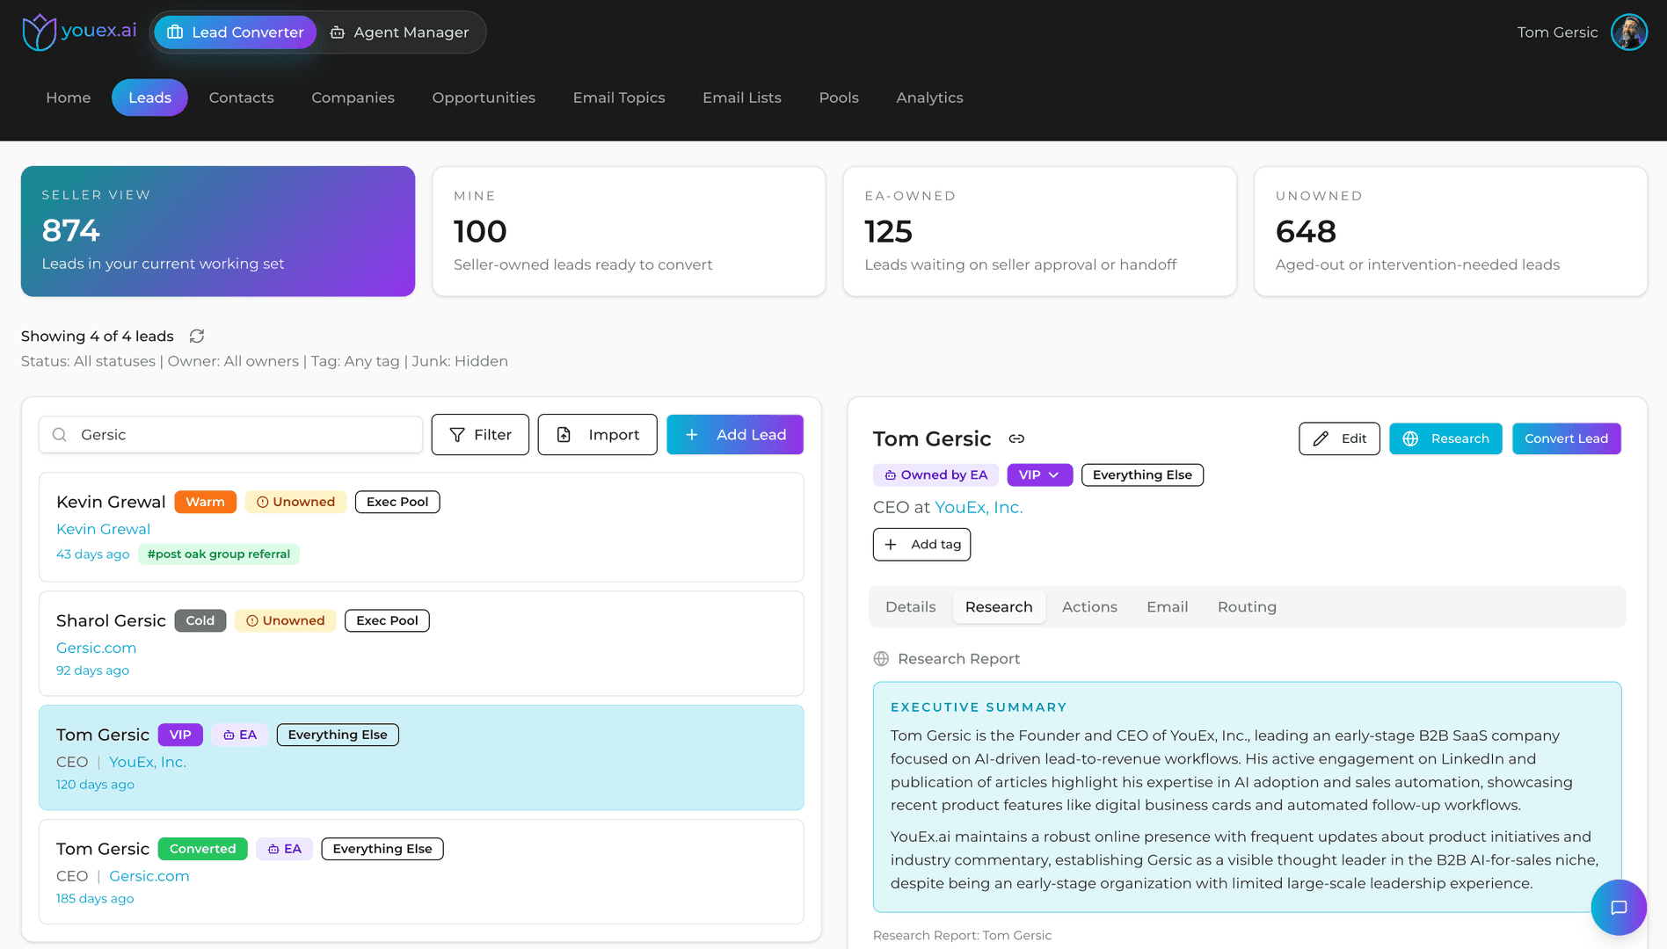Click Tom Gersic username in header
Screen dimensions: 1667x949
point(1557,33)
